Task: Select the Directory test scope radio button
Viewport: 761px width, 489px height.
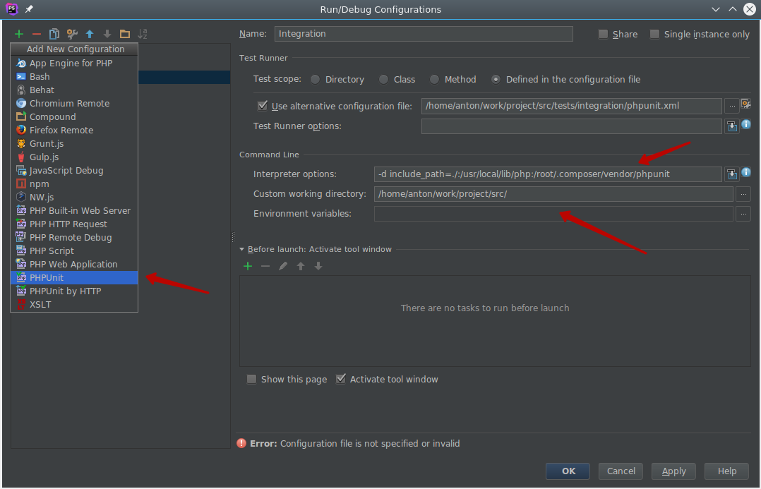Action: pyautogui.click(x=316, y=80)
